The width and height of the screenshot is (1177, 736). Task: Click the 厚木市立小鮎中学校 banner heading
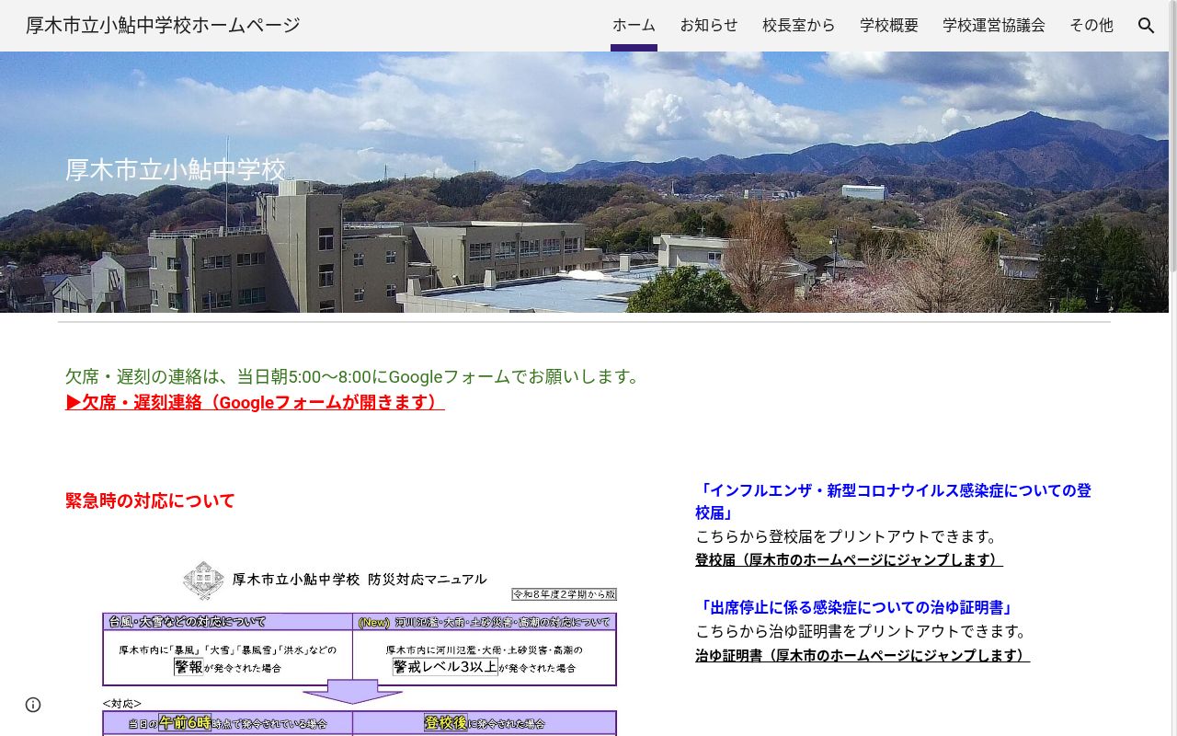pos(176,170)
